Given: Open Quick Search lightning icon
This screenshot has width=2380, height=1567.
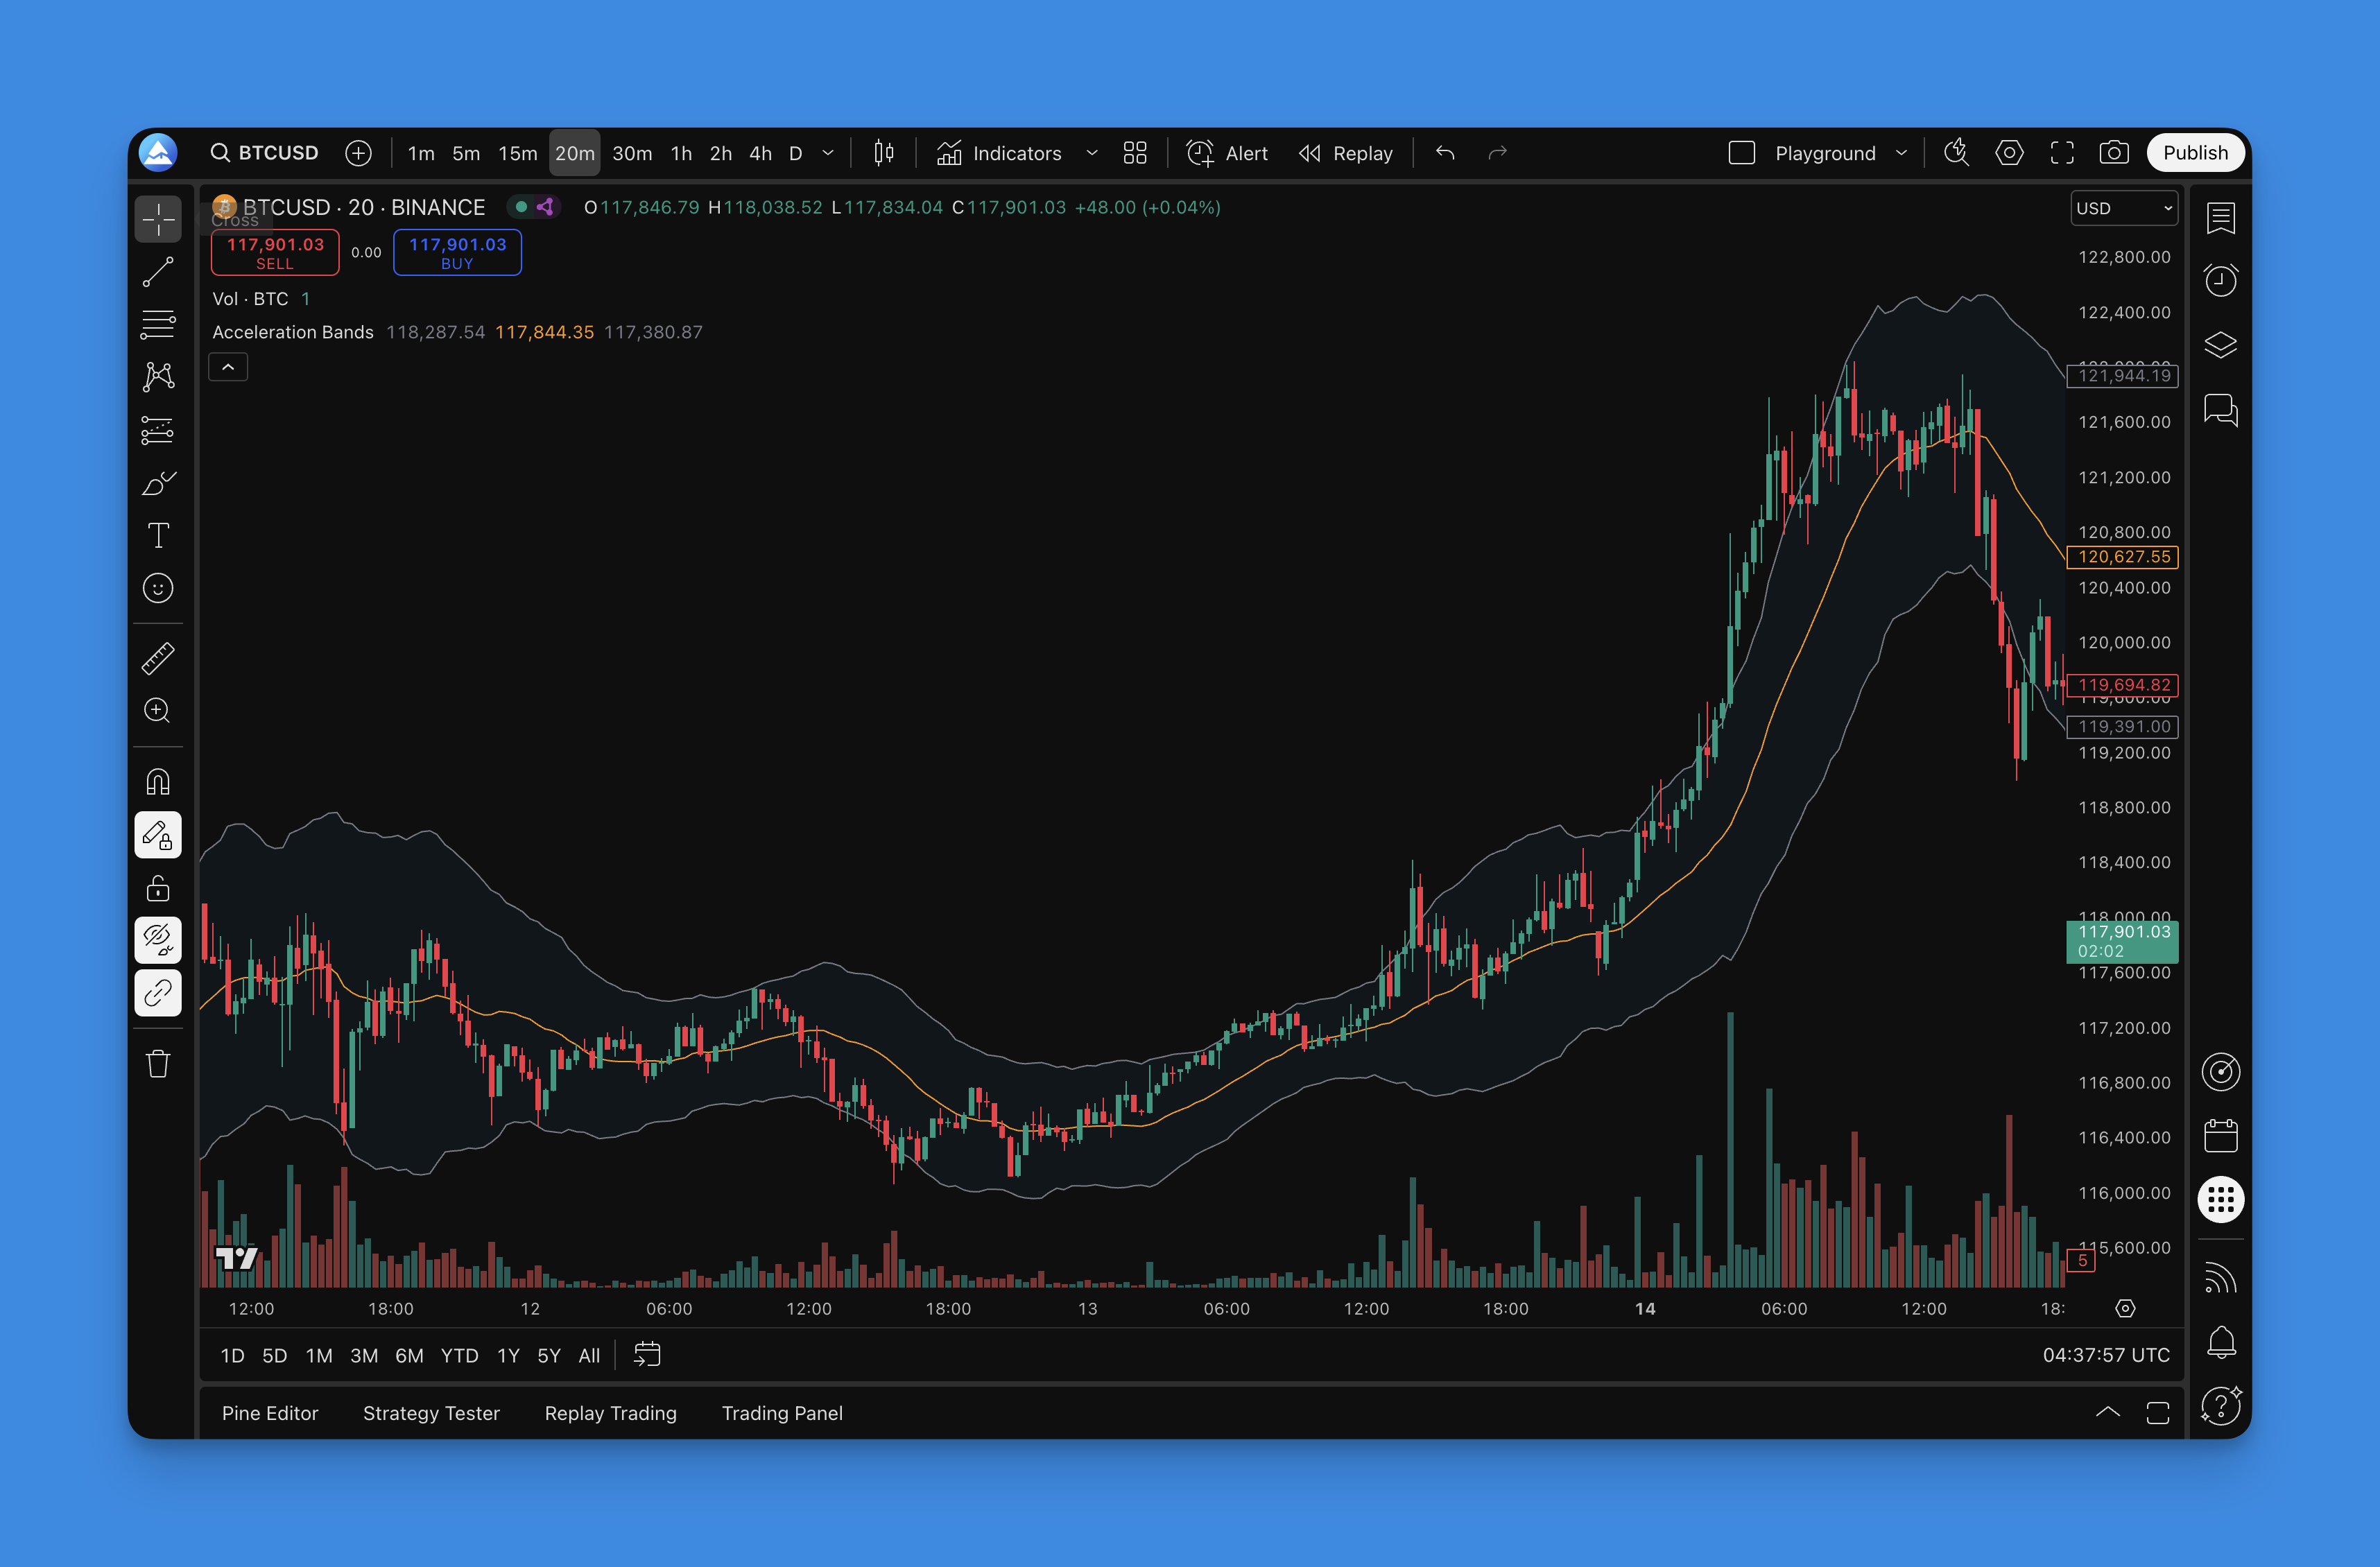Looking at the screenshot, I should click(x=1957, y=153).
